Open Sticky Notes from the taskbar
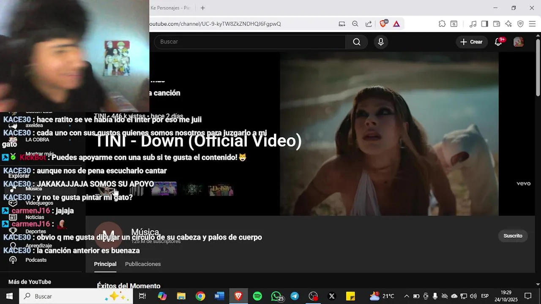Image resolution: width=541 pixels, height=304 pixels. pyautogui.click(x=350, y=296)
